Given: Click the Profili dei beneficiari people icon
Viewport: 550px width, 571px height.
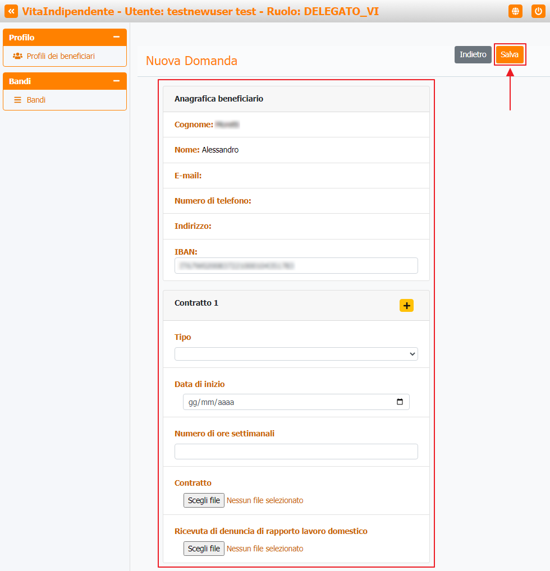Looking at the screenshot, I should (x=17, y=56).
